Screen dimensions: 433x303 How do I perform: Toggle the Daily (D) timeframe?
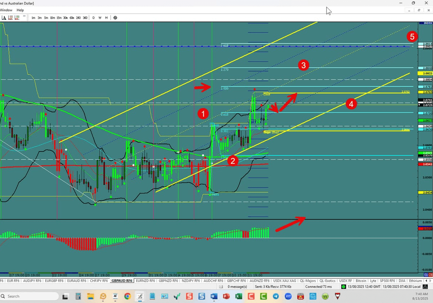[x=93, y=17]
